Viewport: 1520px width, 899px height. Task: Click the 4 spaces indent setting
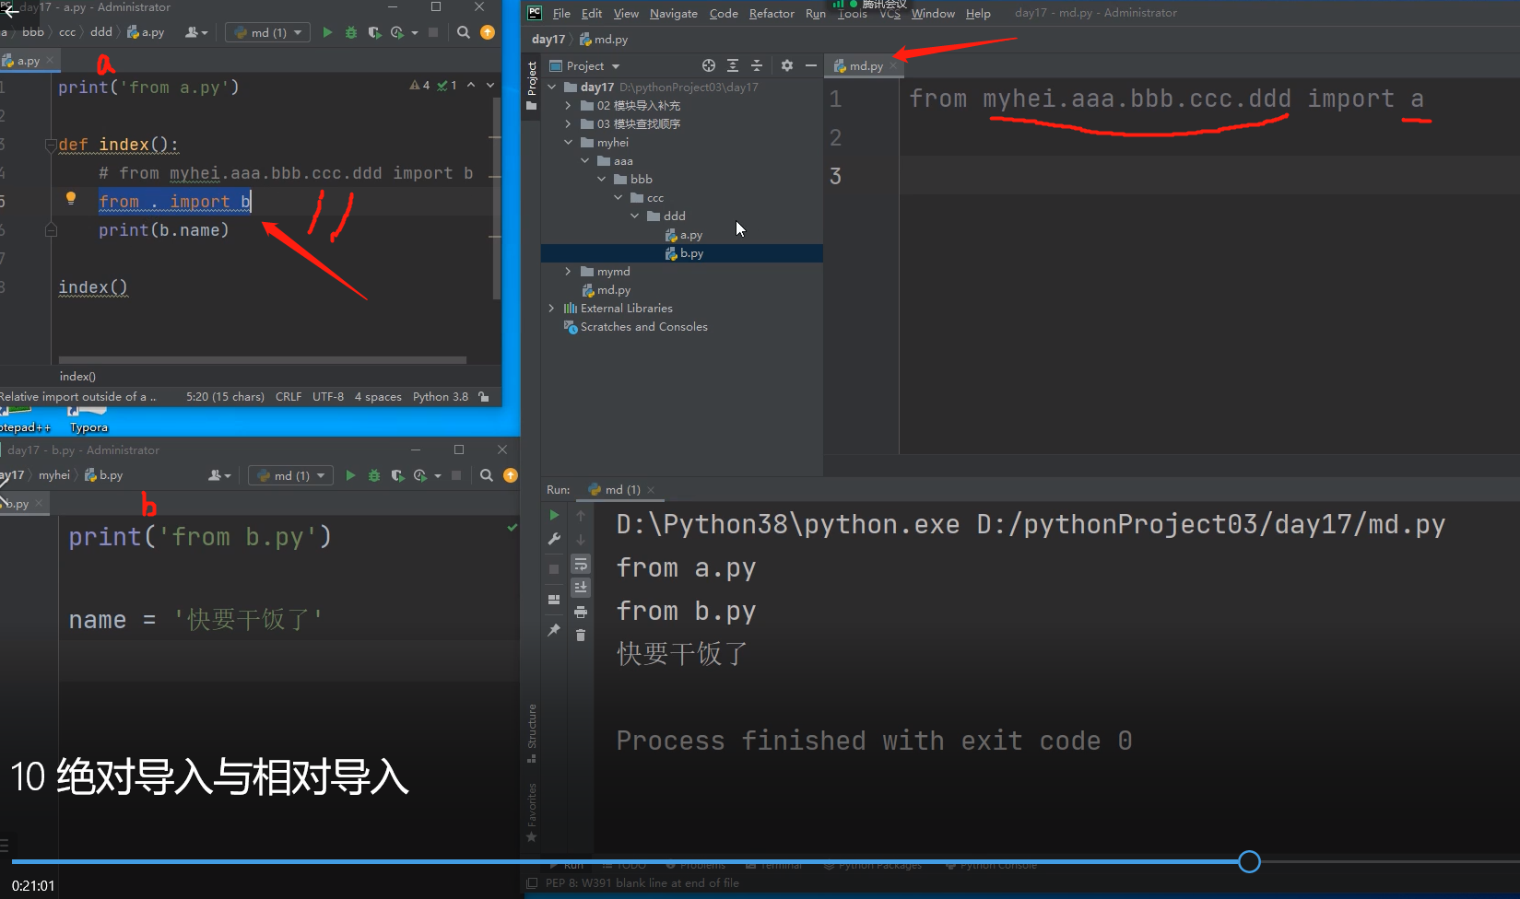[378, 397]
